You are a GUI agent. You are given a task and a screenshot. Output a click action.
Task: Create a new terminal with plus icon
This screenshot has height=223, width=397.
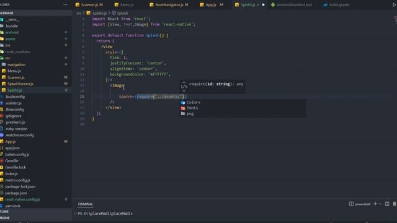click(x=375, y=204)
